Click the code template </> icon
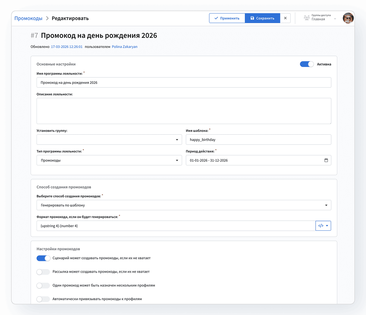Image resolution: width=366 pixels, height=315 pixels. click(321, 226)
